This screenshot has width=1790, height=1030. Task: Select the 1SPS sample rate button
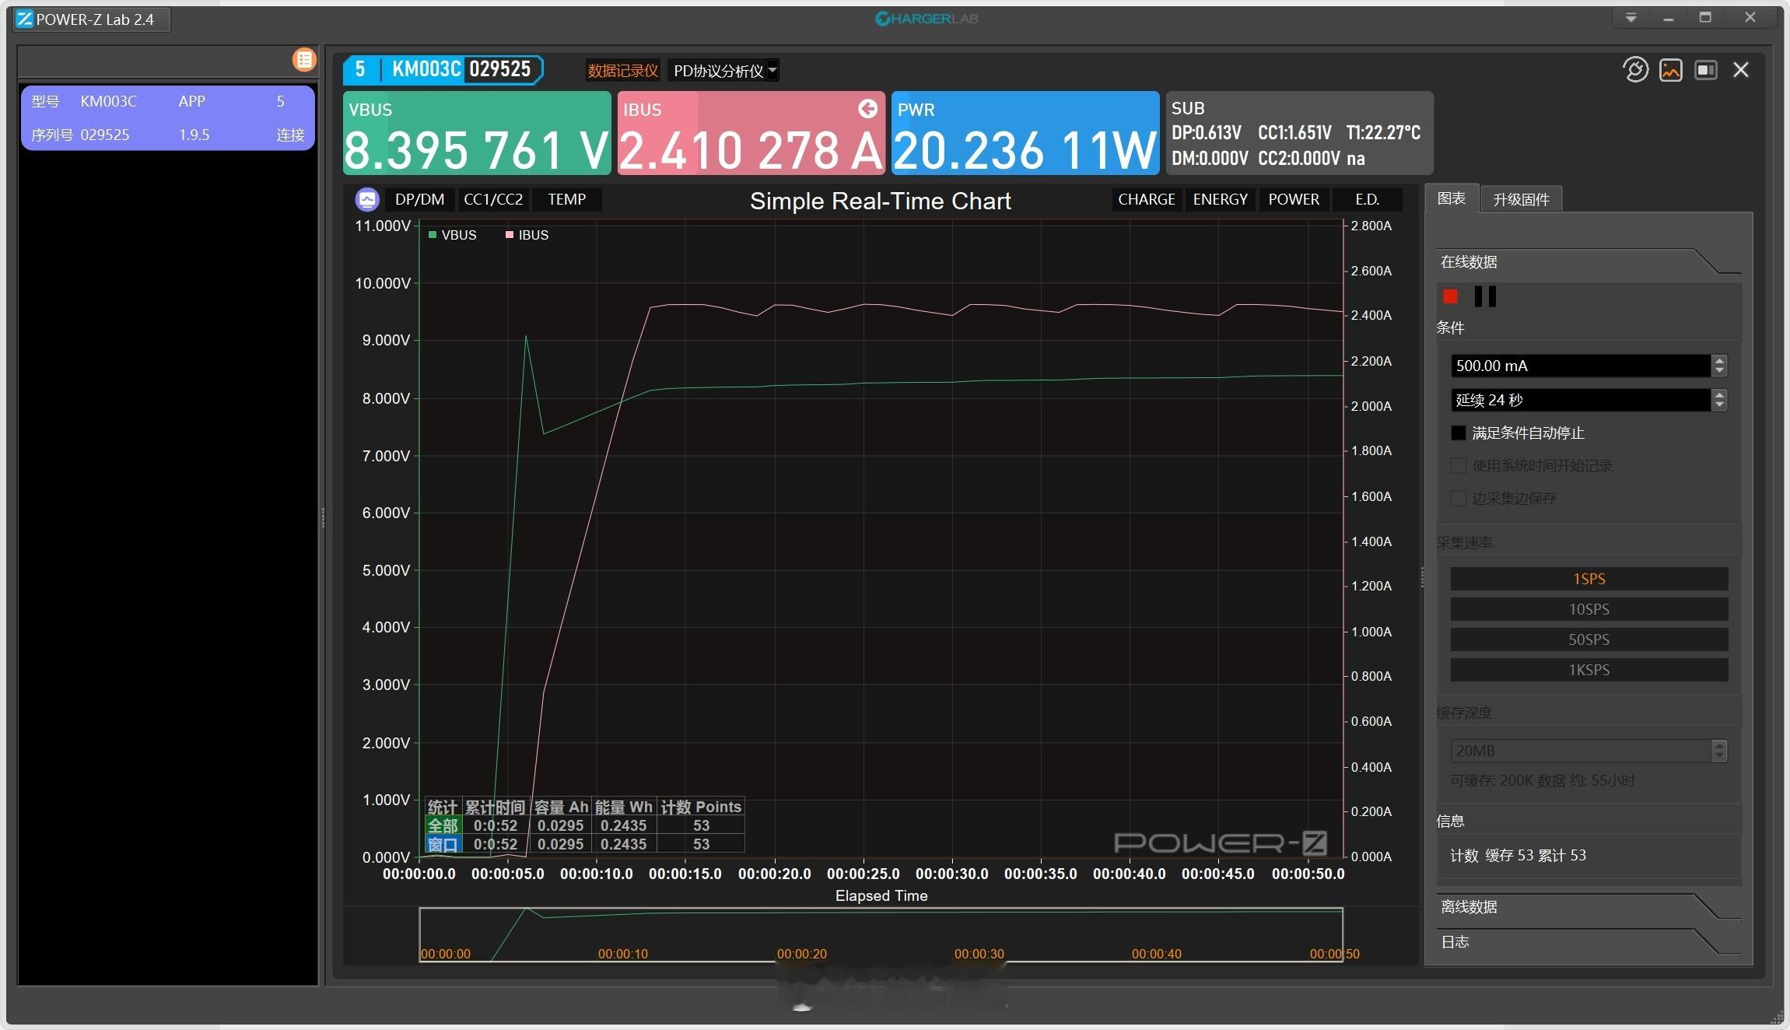click(1586, 578)
